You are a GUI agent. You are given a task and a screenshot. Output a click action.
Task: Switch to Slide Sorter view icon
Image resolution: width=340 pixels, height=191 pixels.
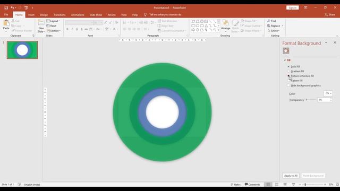coord(277,184)
